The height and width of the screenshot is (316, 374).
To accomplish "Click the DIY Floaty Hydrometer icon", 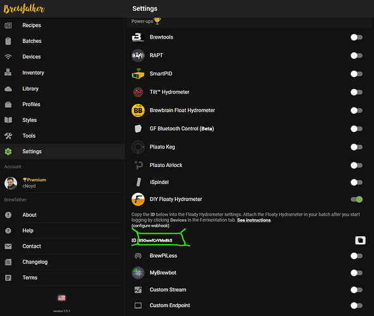I will point(138,199).
